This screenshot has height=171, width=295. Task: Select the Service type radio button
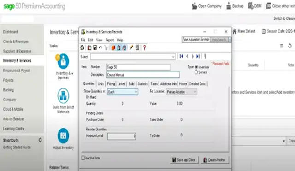click(x=196, y=72)
